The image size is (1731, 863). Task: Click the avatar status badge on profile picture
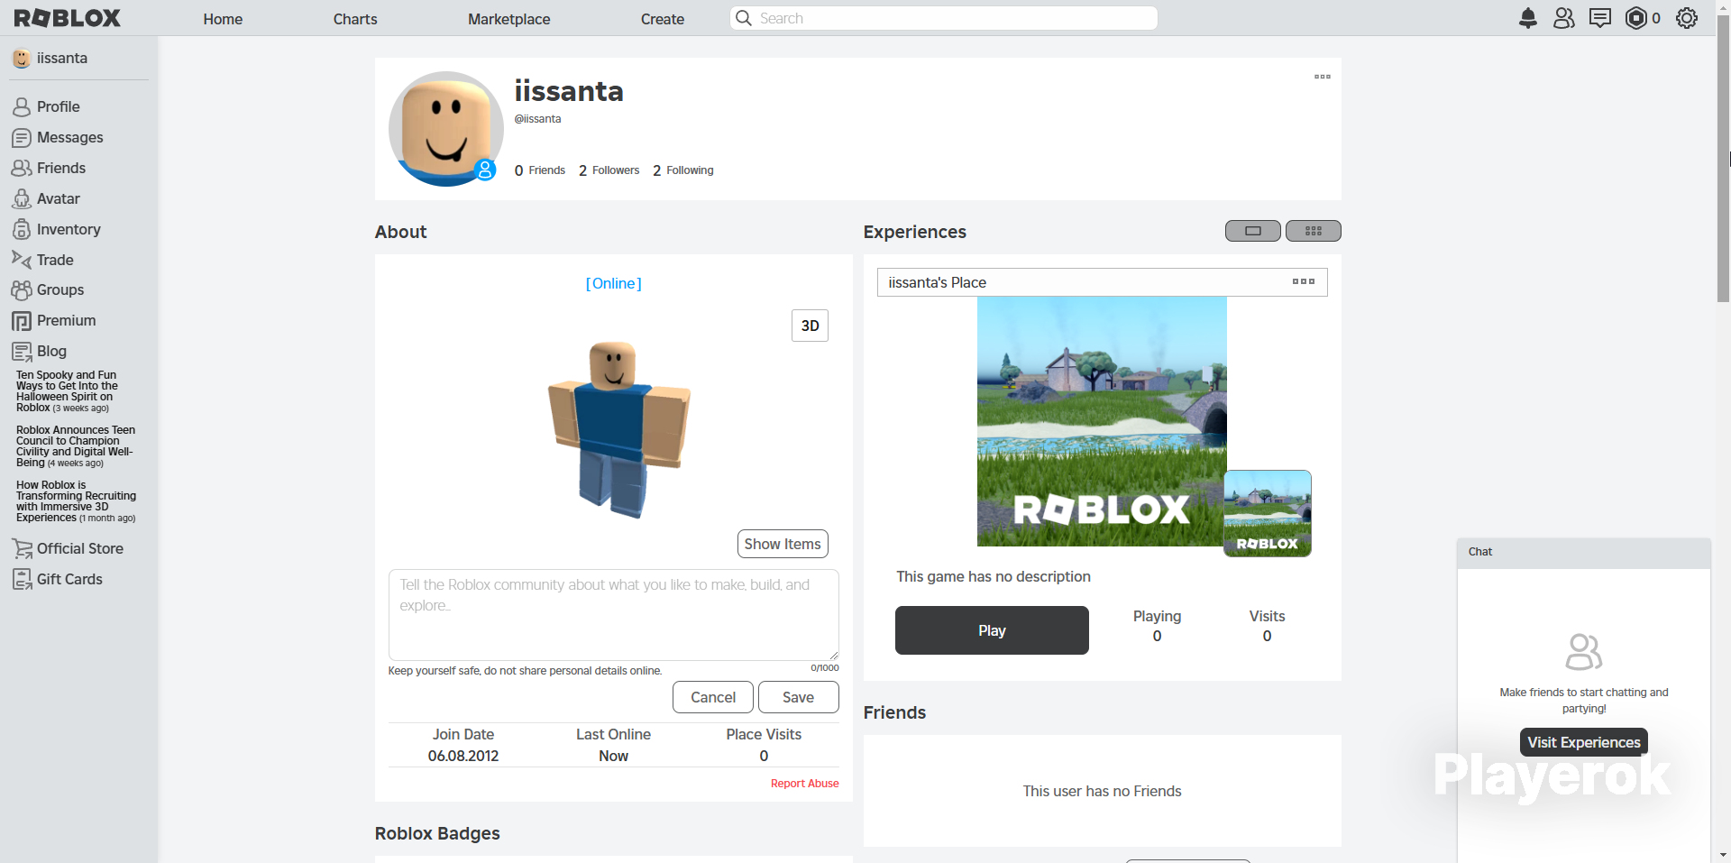[x=485, y=170]
